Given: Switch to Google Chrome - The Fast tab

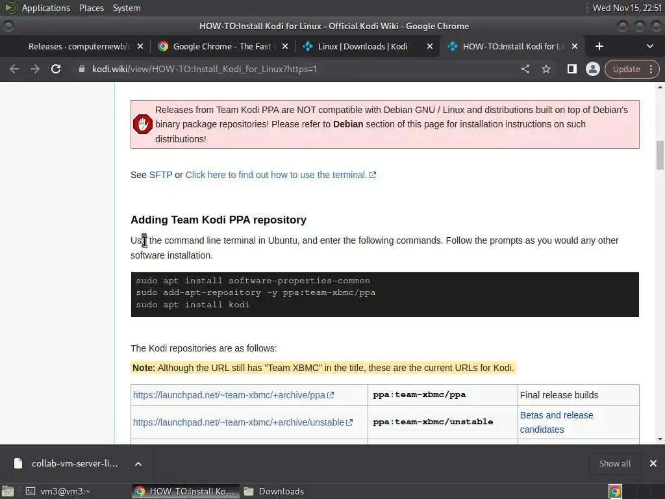Looking at the screenshot, I should (x=223, y=46).
